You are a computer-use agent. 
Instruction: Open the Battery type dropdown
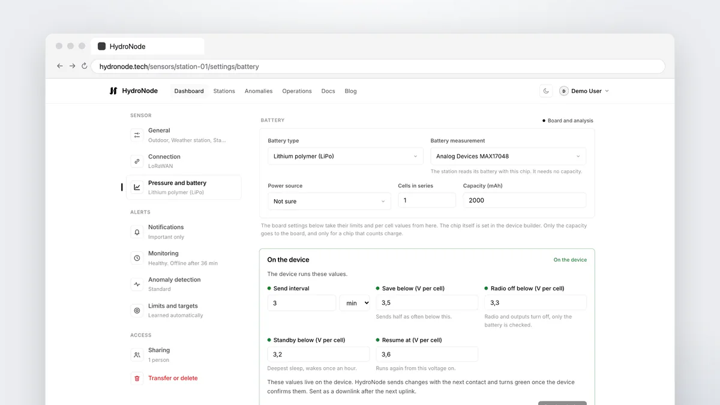tap(346, 156)
